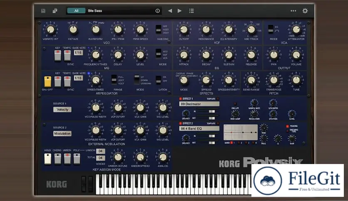348x201 pixels.
Task: Select EQ Band 2
Action: click(239, 143)
